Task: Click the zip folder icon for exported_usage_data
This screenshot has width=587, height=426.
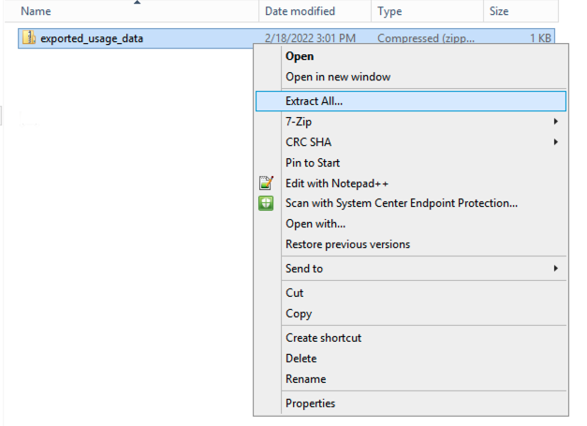Action: (29, 38)
